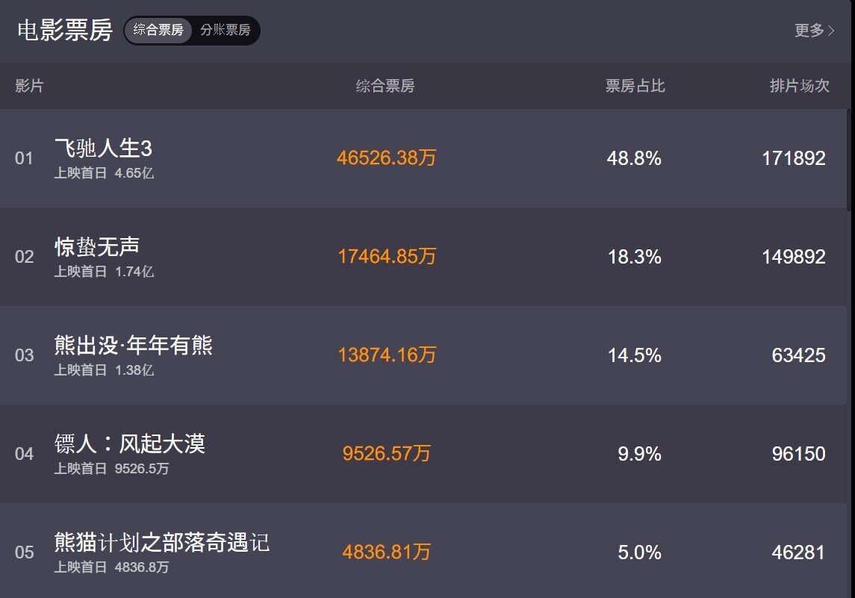Click the 电影票房 section title

click(65, 31)
